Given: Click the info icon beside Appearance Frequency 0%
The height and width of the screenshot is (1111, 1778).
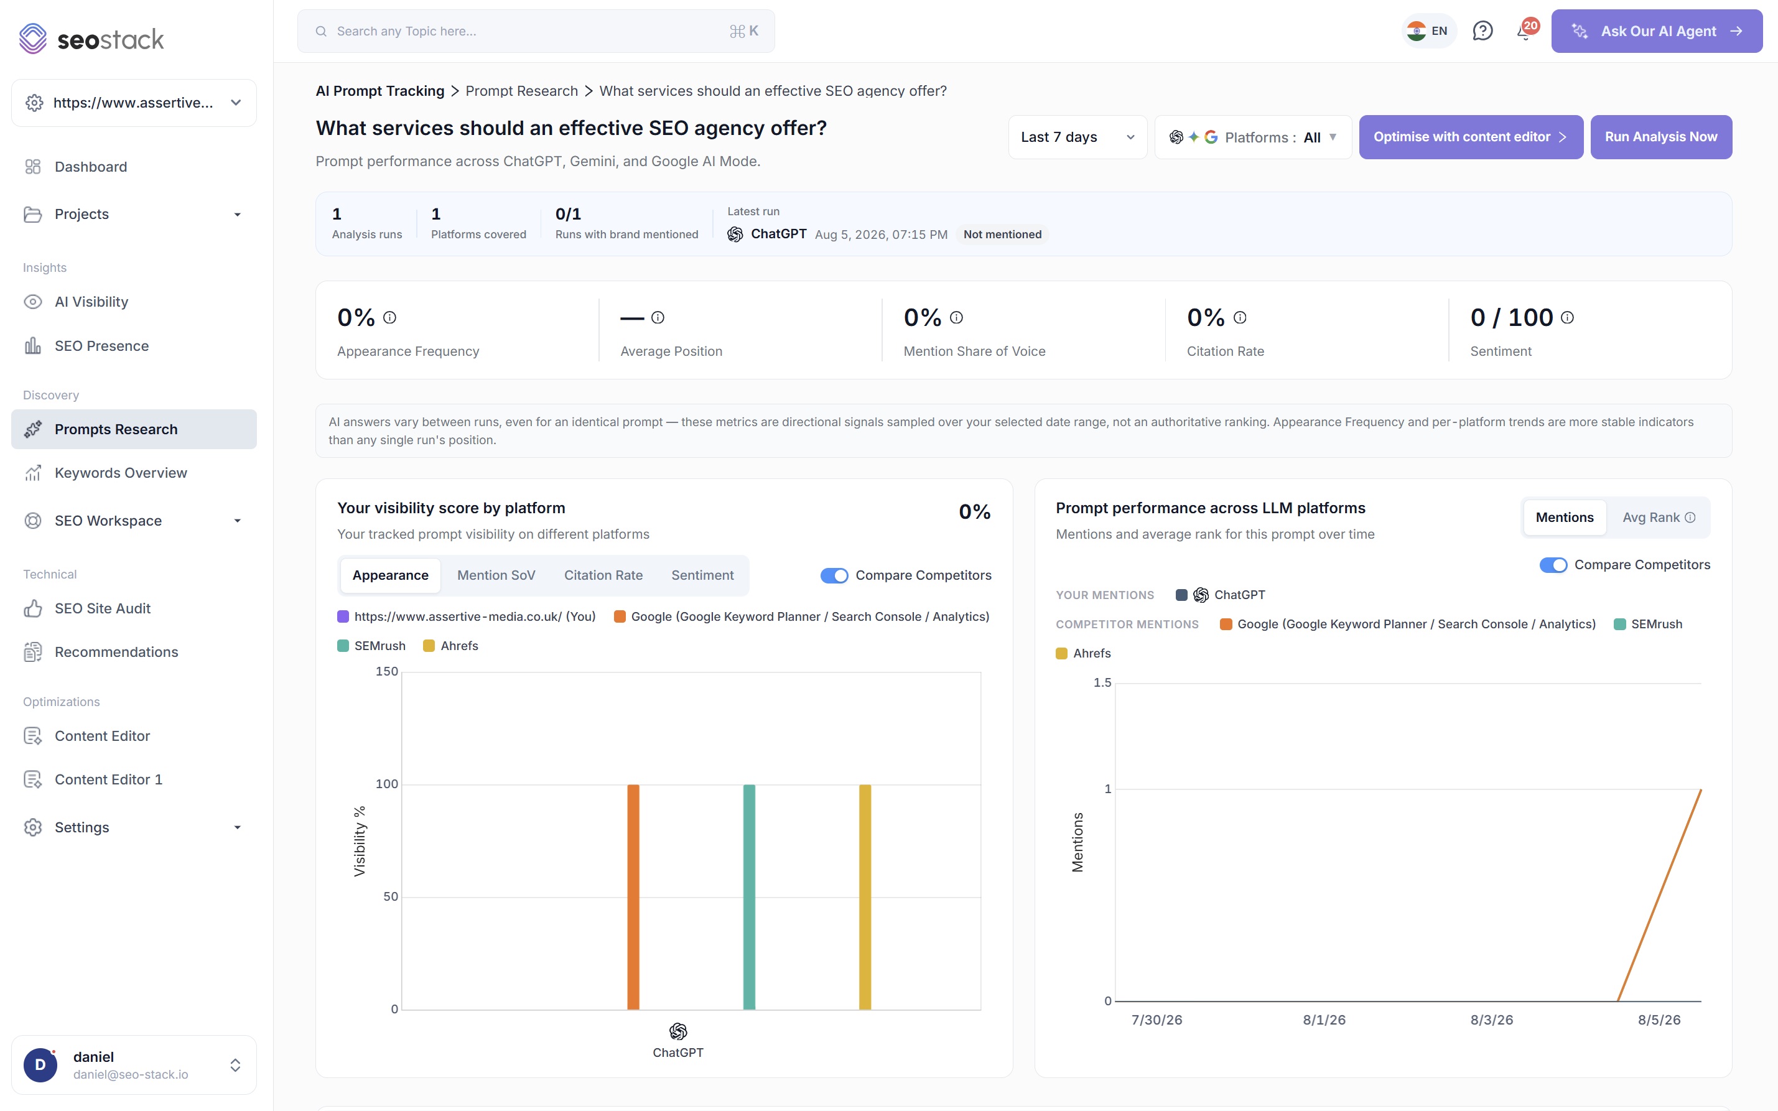Looking at the screenshot, I should 389,317.
